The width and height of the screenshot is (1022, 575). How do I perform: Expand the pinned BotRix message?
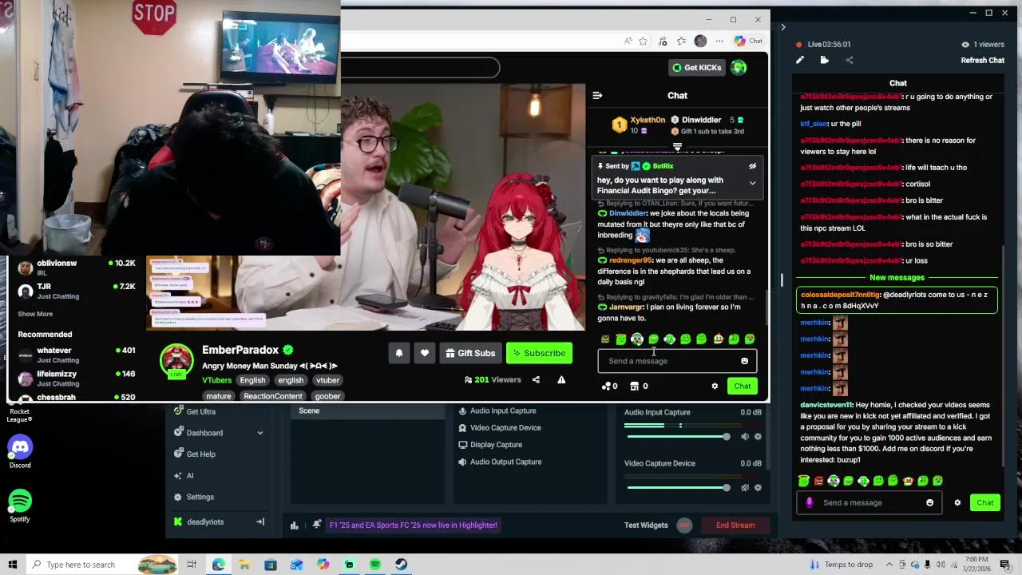(752, 183)
